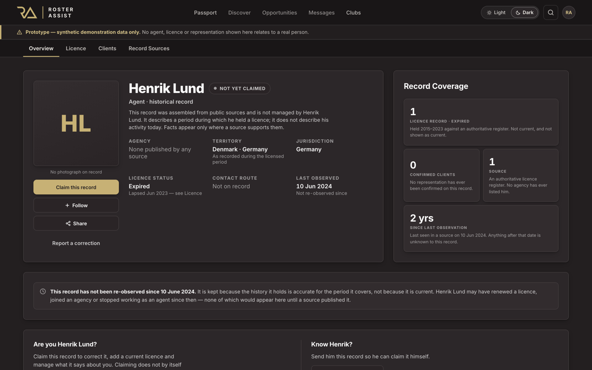Image resolution: width=592 pixels, height=370 pixels.
Task: Switch to Light theme
Action: (496, 13)
